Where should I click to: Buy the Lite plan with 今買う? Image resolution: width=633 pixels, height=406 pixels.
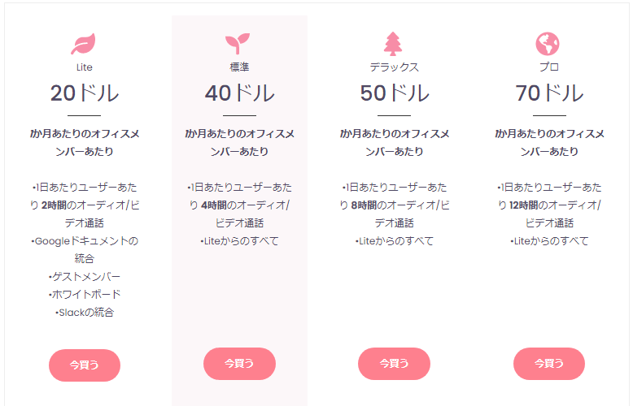point(85,365)
